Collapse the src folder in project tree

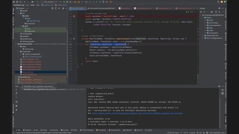[x=19, y=13]
